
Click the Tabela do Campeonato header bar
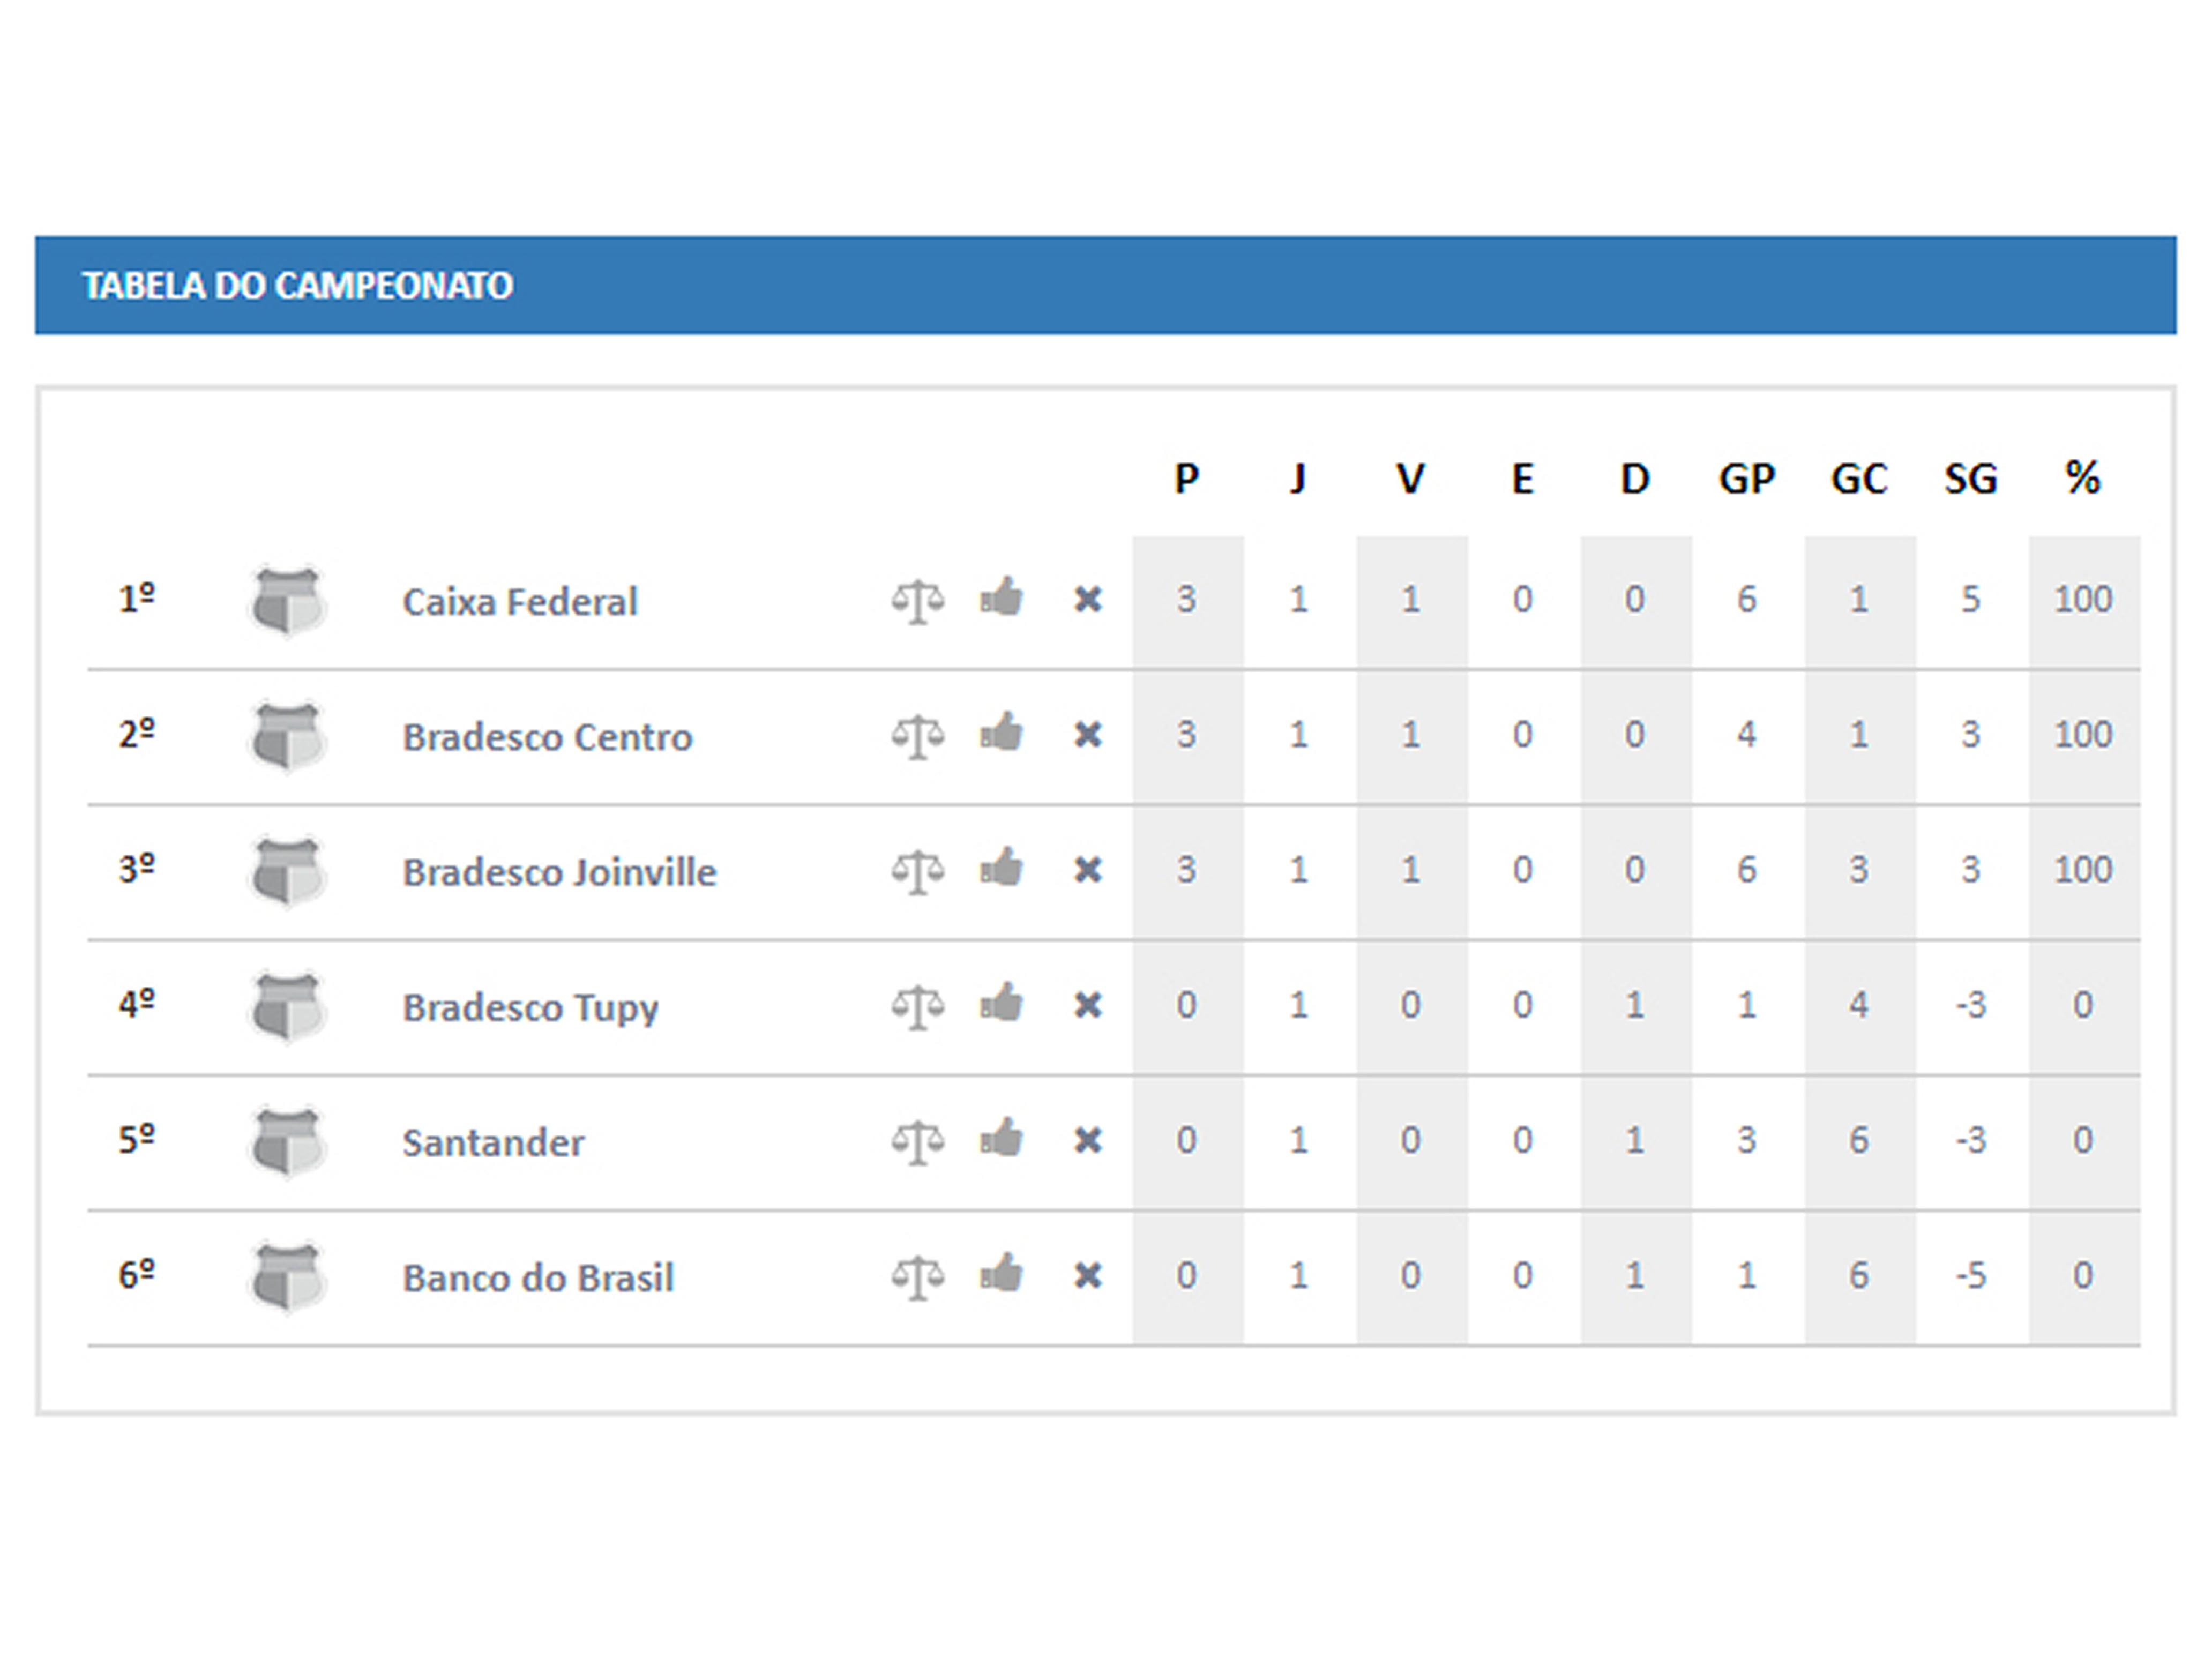[x=1106, y=285]
